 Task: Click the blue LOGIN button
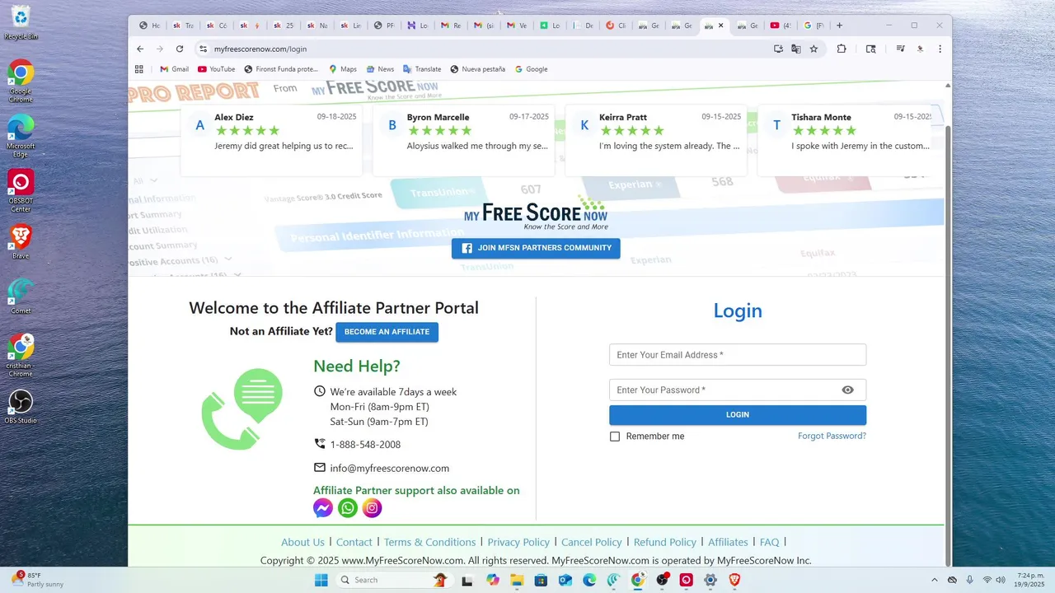(x=738, y=415)
